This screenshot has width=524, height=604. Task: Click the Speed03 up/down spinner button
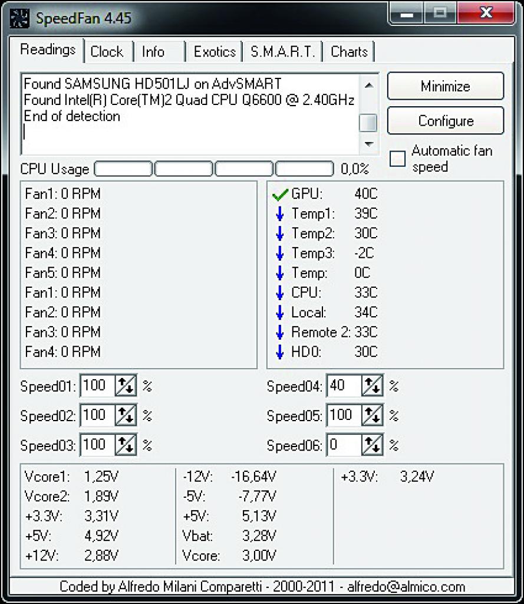126,445
